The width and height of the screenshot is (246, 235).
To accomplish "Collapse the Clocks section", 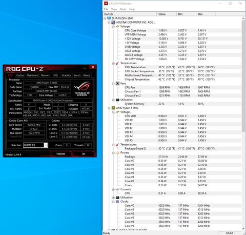I will pos(113,202).
